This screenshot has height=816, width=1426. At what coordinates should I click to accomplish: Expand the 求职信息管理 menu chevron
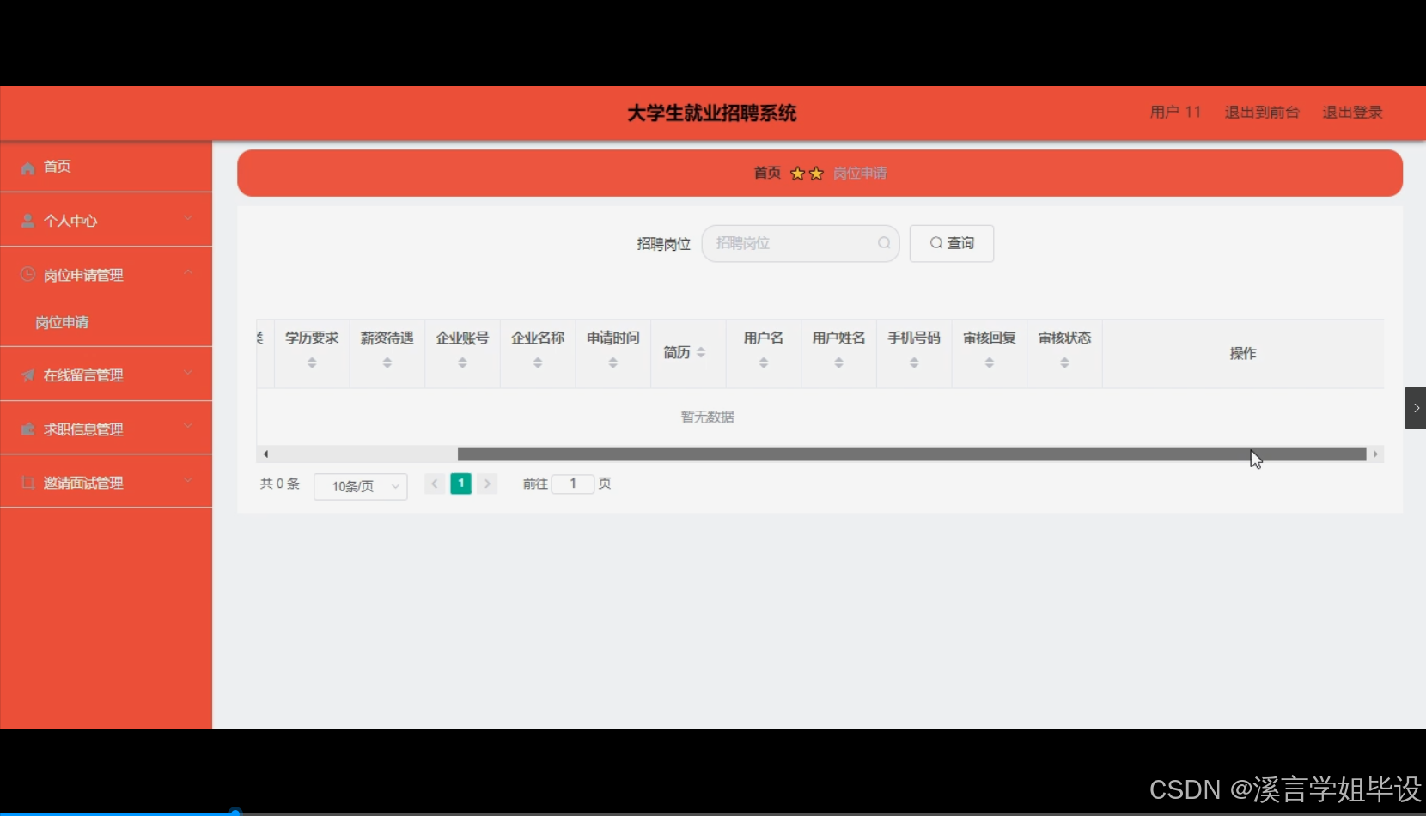[188, 426]
